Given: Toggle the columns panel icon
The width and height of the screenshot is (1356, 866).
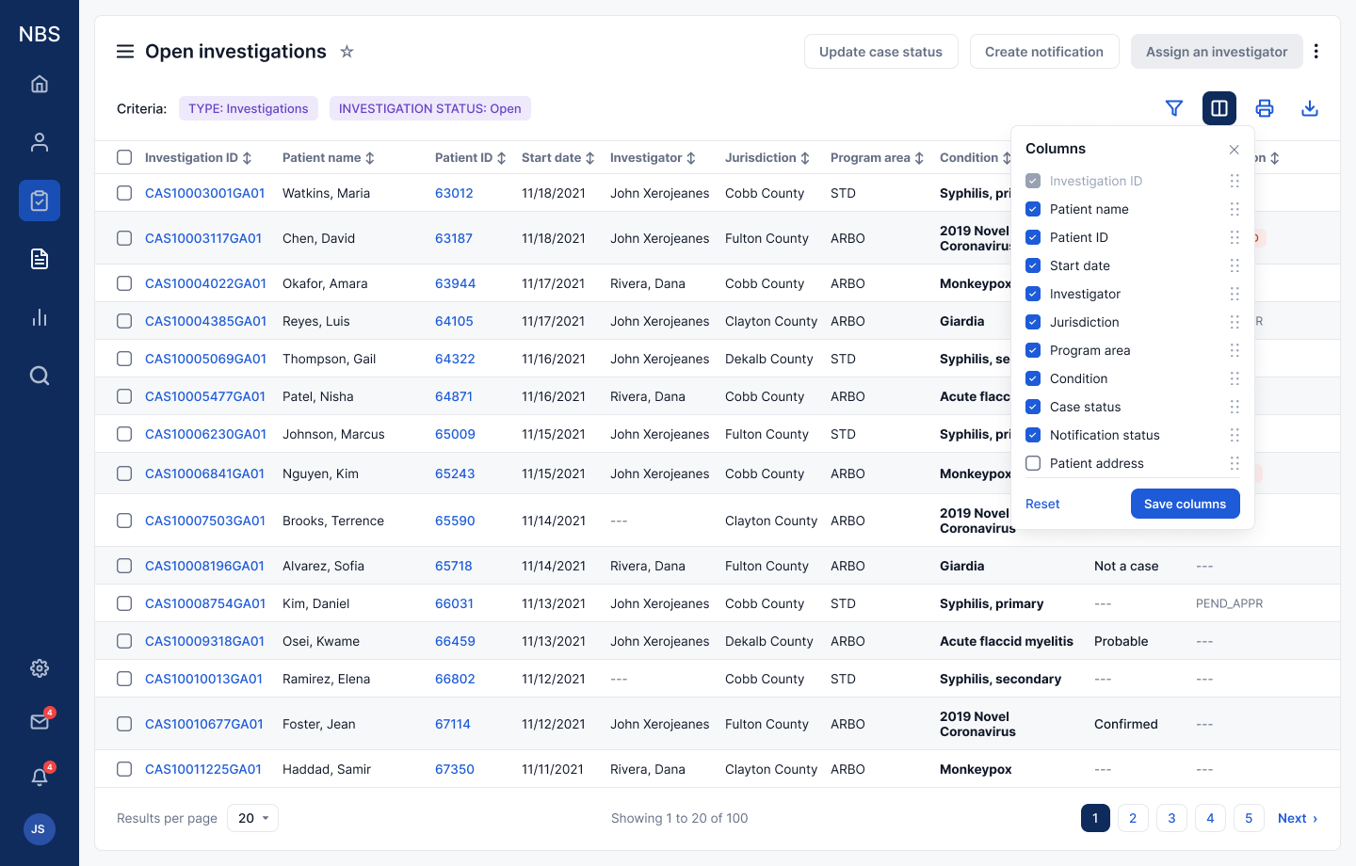Looking at the screenshot, I should point(1219,108).
